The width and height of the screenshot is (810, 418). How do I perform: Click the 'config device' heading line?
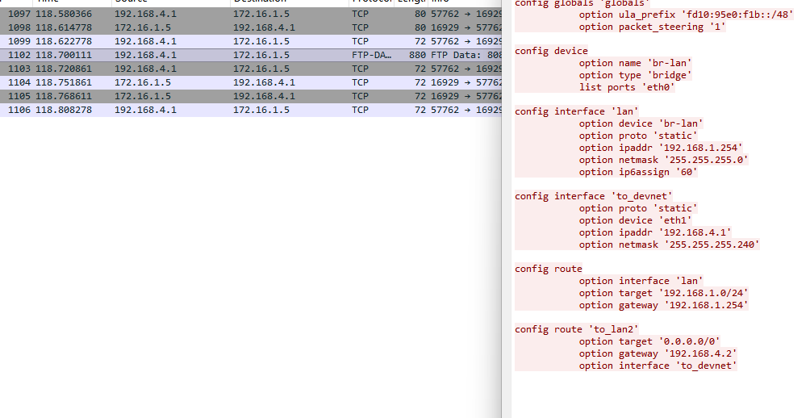point(551,51)
